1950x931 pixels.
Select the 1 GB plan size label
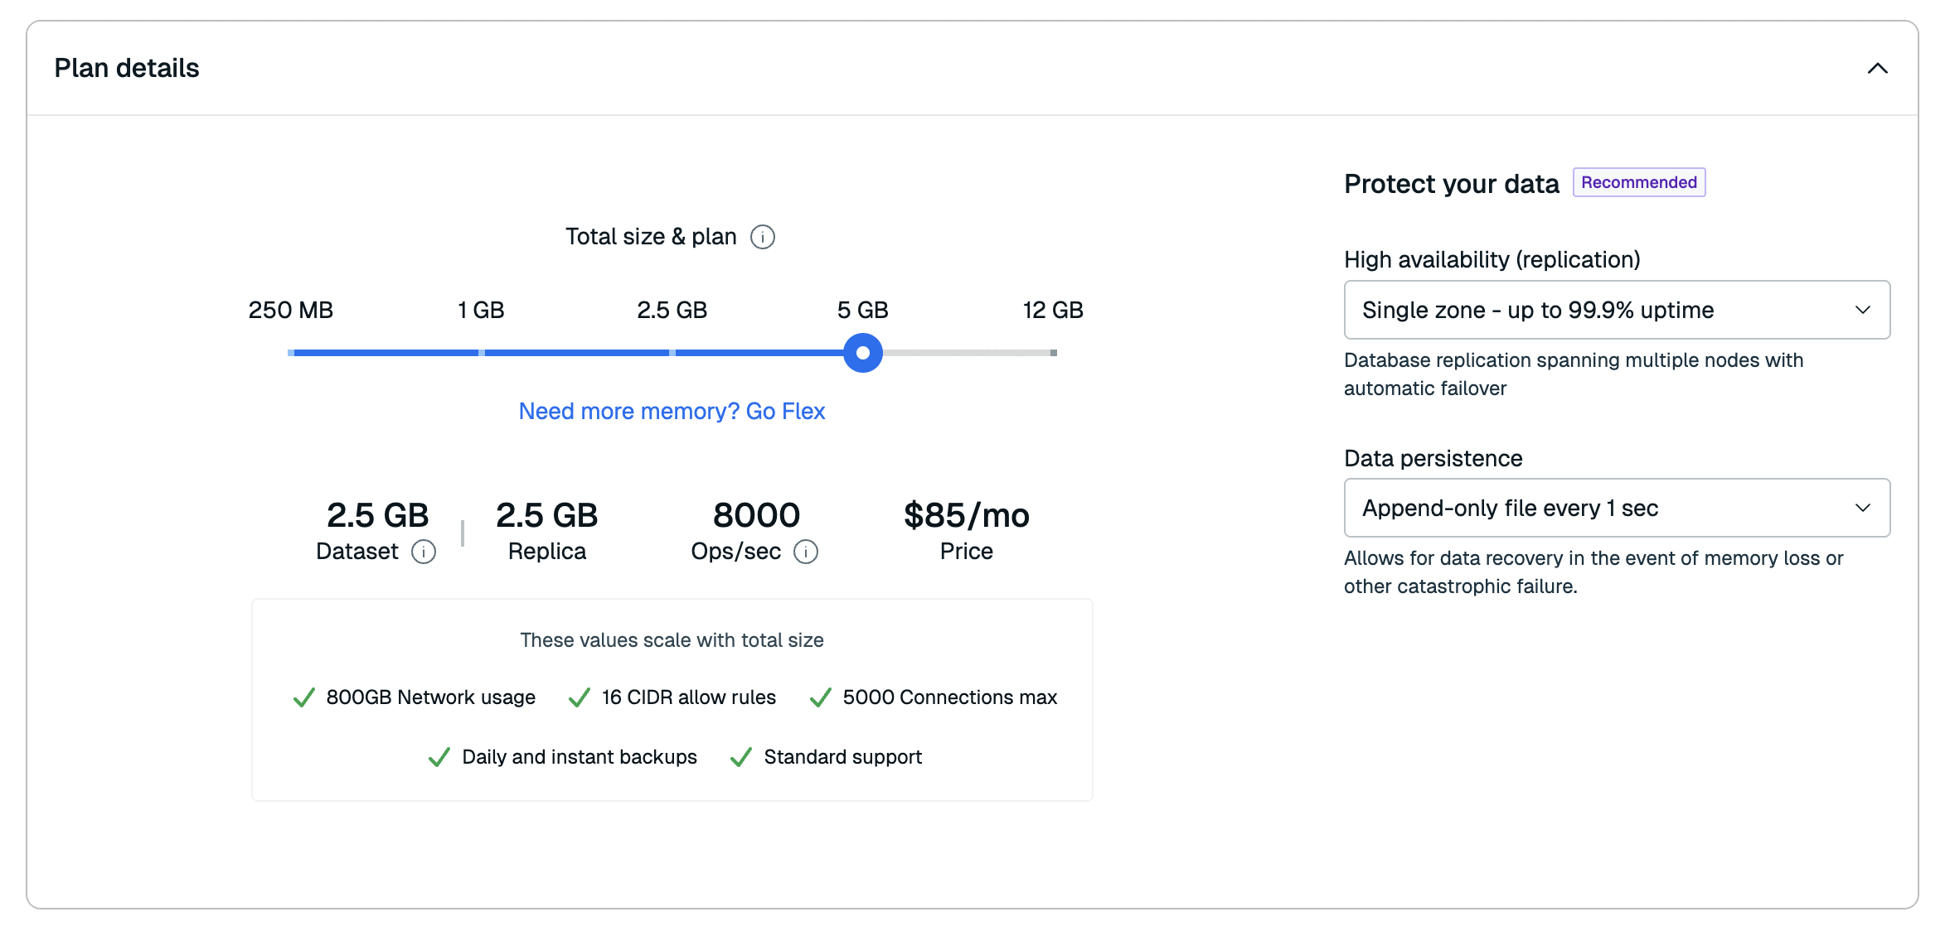(481, 310)
